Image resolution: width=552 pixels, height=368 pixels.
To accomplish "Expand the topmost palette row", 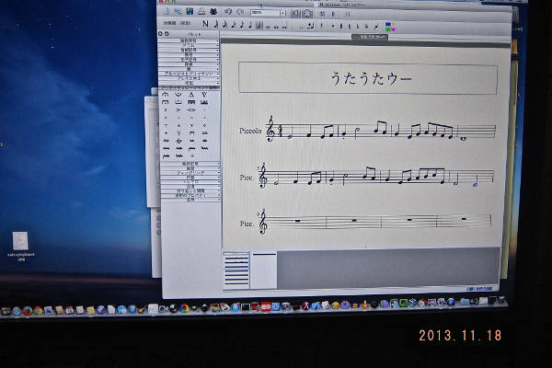I will point(189,40).
